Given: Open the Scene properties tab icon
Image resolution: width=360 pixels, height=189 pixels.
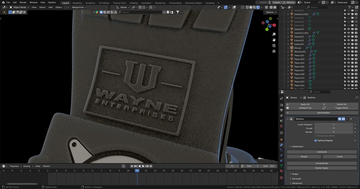Looking at the screenshot, I should [x=281, y=121].
